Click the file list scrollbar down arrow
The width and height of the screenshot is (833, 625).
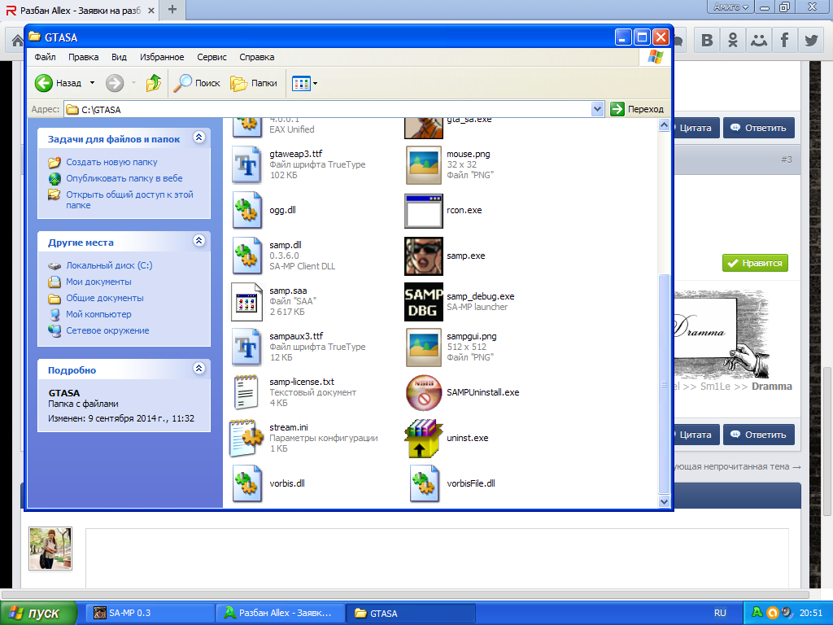tap(664, 501)
